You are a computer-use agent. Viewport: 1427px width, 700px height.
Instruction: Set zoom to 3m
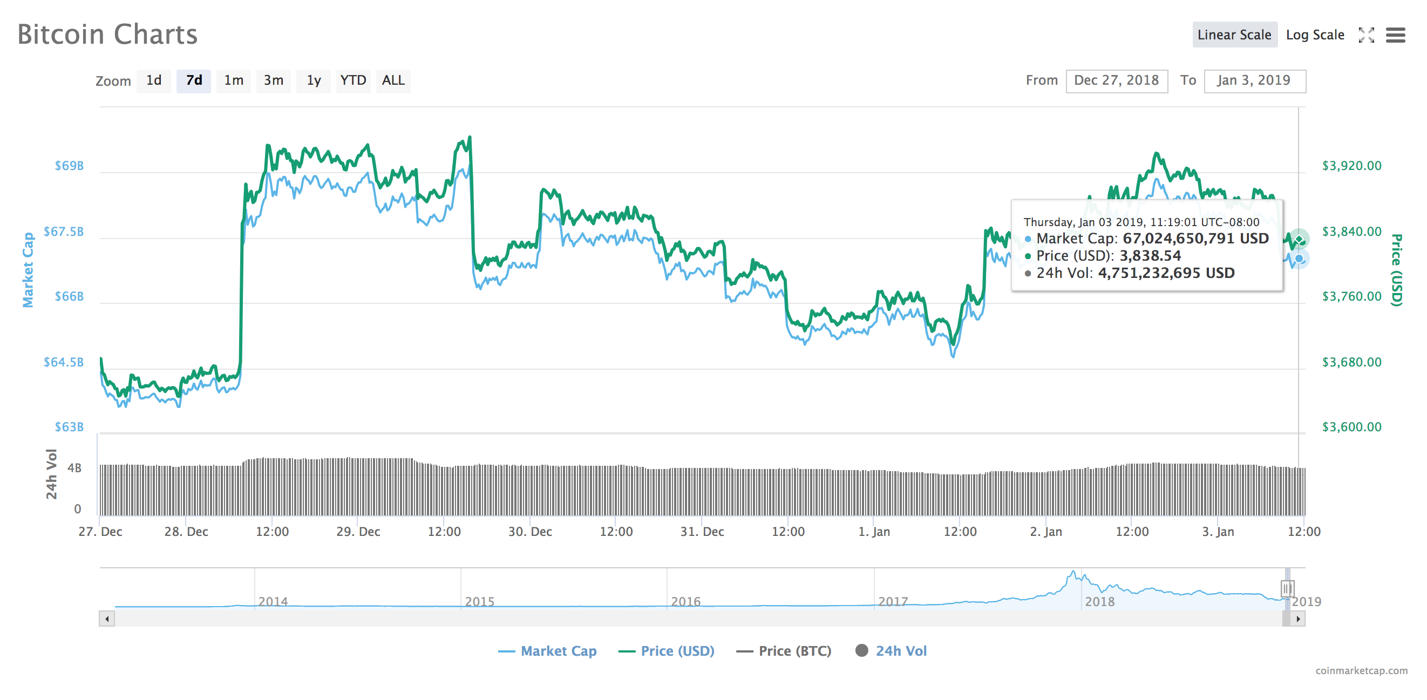click(x=273, y=81)
